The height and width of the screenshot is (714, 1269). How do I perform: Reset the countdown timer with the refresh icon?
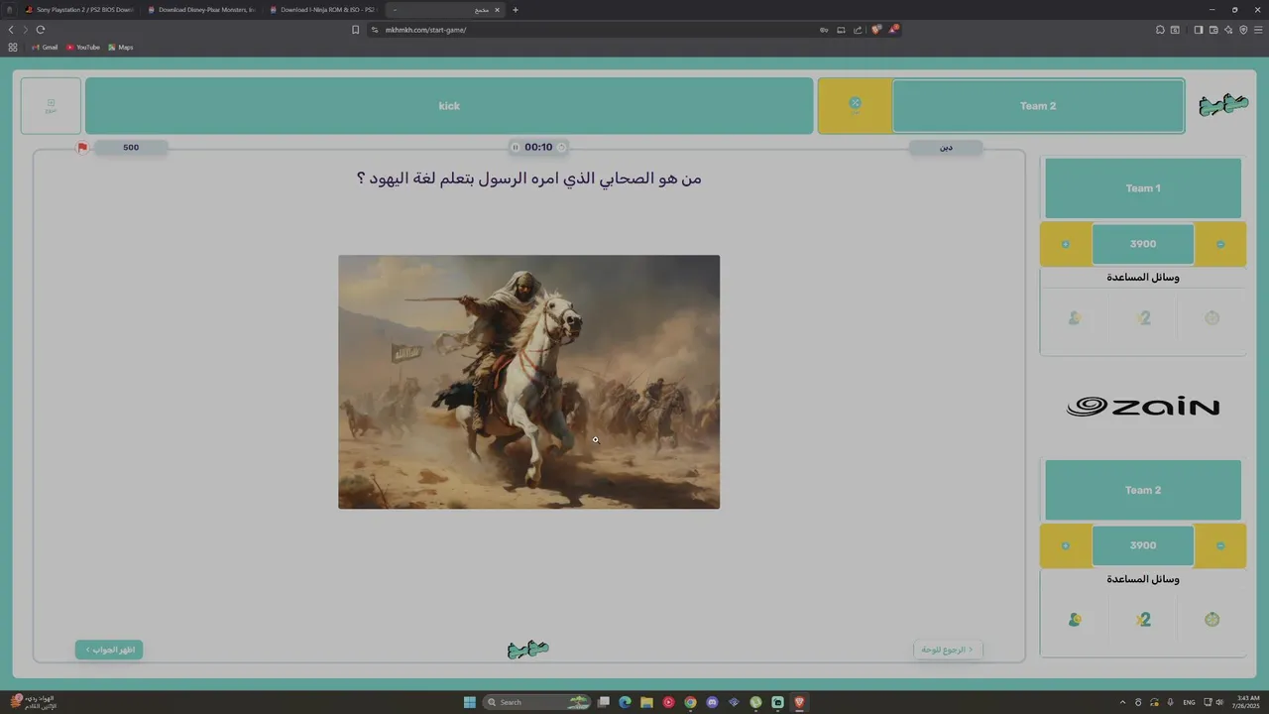pyautogui.click(x=561, y=147)
